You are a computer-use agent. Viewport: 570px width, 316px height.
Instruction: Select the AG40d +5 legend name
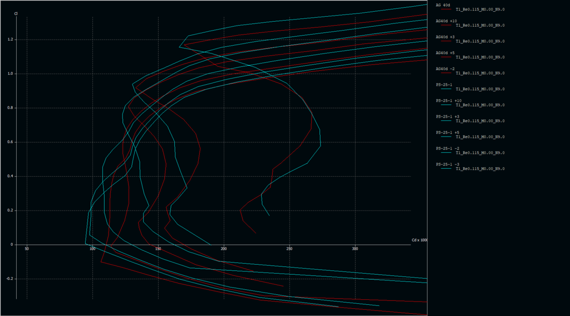click(445, 53)
